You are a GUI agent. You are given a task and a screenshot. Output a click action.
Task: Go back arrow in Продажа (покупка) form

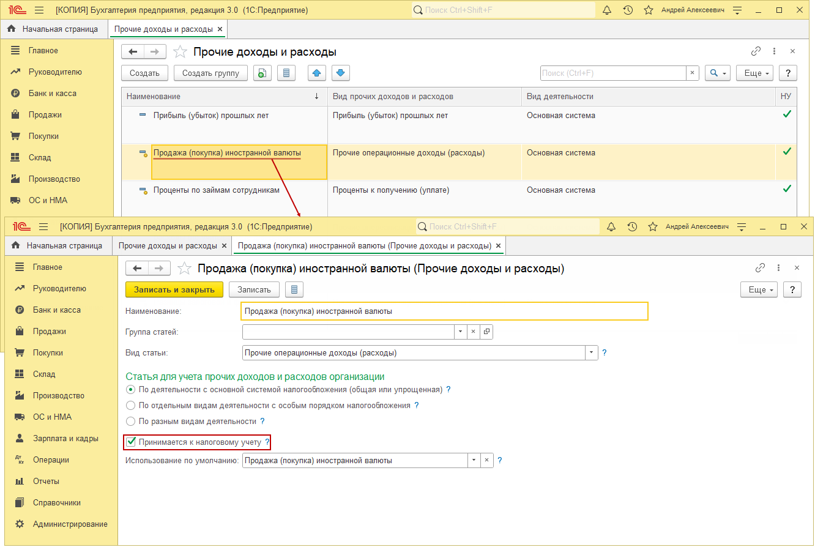[138, 268]
